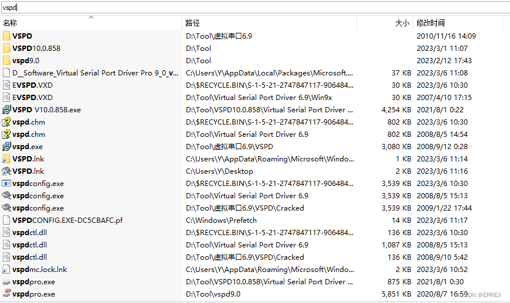Click the vspdconfig.exe icon dated 2008/8/5 15:13
510x303 pixels.
pyautogui.click(x=6, y=195)
